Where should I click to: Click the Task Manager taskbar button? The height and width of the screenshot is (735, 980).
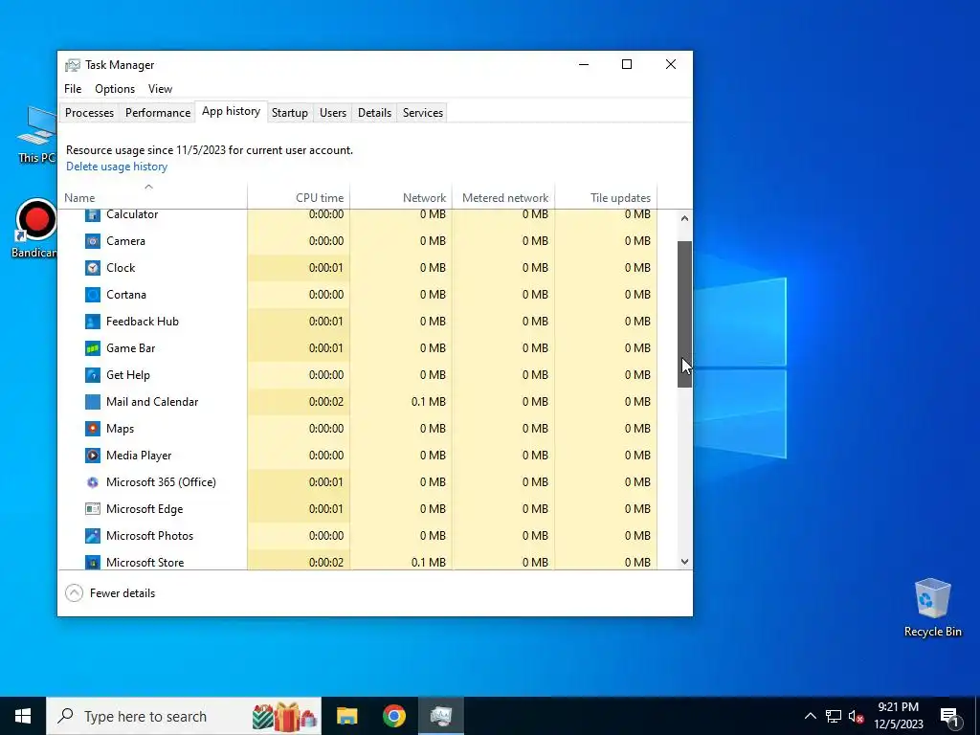click(x=441, y=716)
